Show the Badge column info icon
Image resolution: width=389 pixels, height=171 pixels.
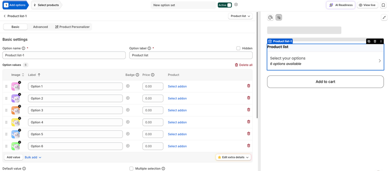click(x=138, y=75)
